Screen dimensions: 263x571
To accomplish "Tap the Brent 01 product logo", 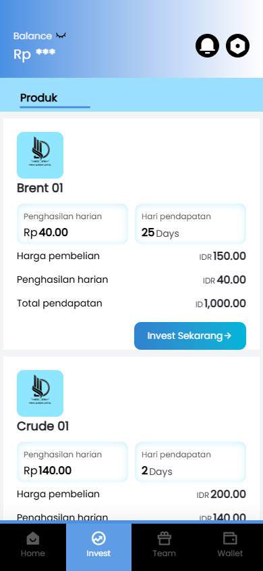I will [x=40, y=155].
